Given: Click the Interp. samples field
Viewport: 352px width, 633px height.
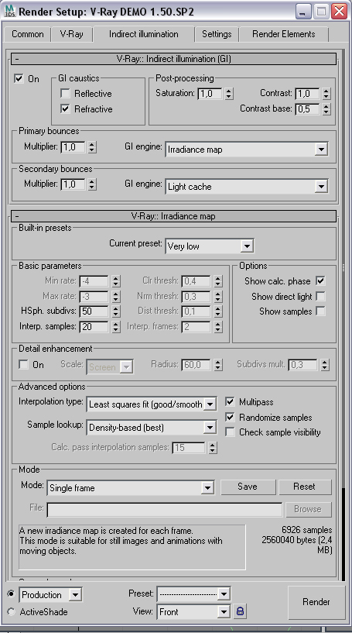Looking at the screenshot, I should pos(94,327).
